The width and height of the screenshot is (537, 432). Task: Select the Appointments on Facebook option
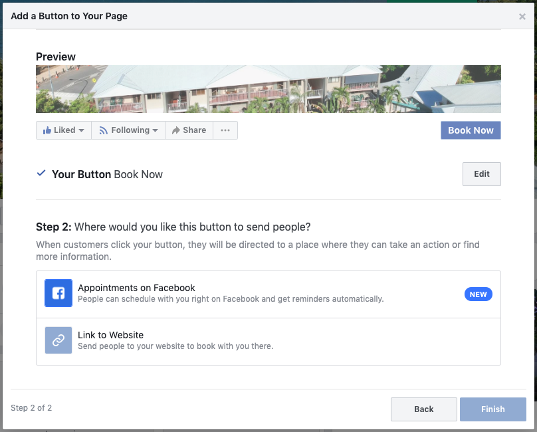point(268,294)
